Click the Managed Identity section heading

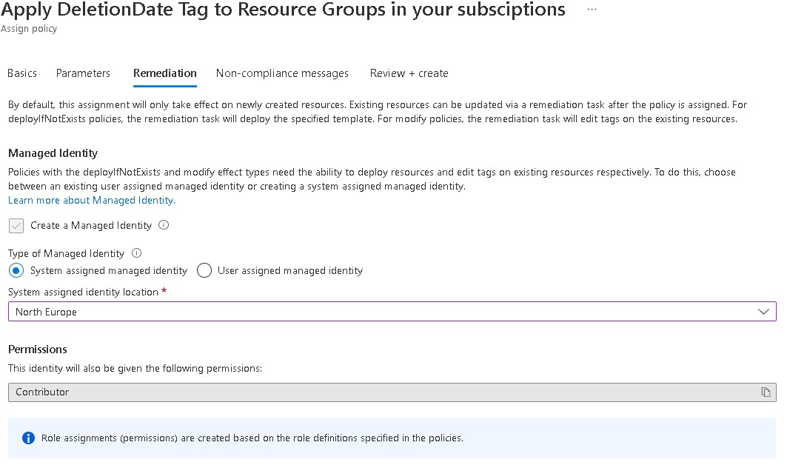[53, 153]
